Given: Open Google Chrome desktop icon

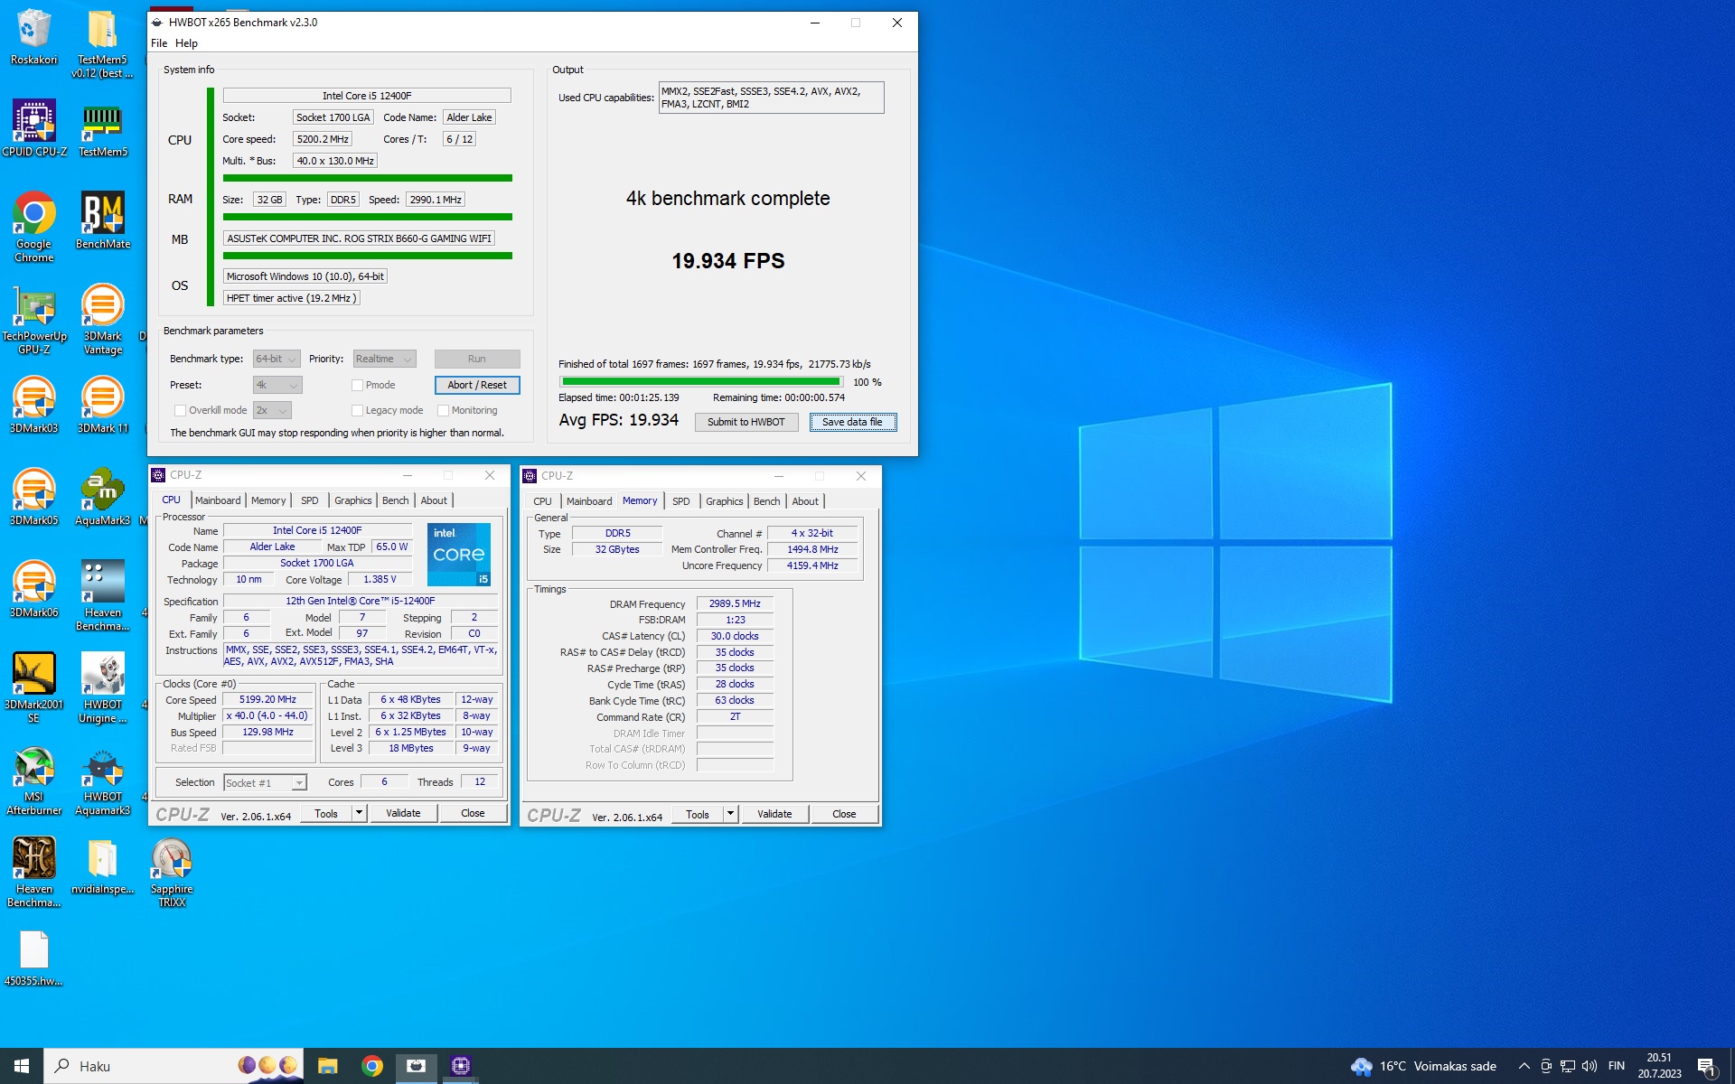Looking at the screenshot, I should point(33,228).
